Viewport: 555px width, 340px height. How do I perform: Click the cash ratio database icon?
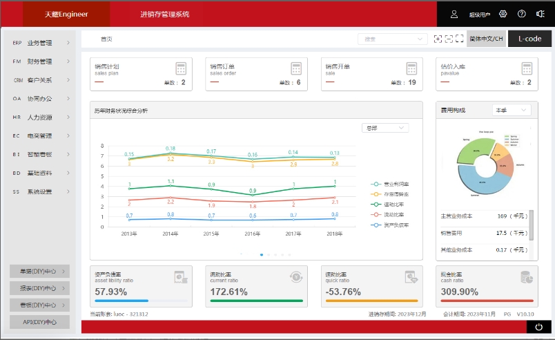[x=525, y=277]
